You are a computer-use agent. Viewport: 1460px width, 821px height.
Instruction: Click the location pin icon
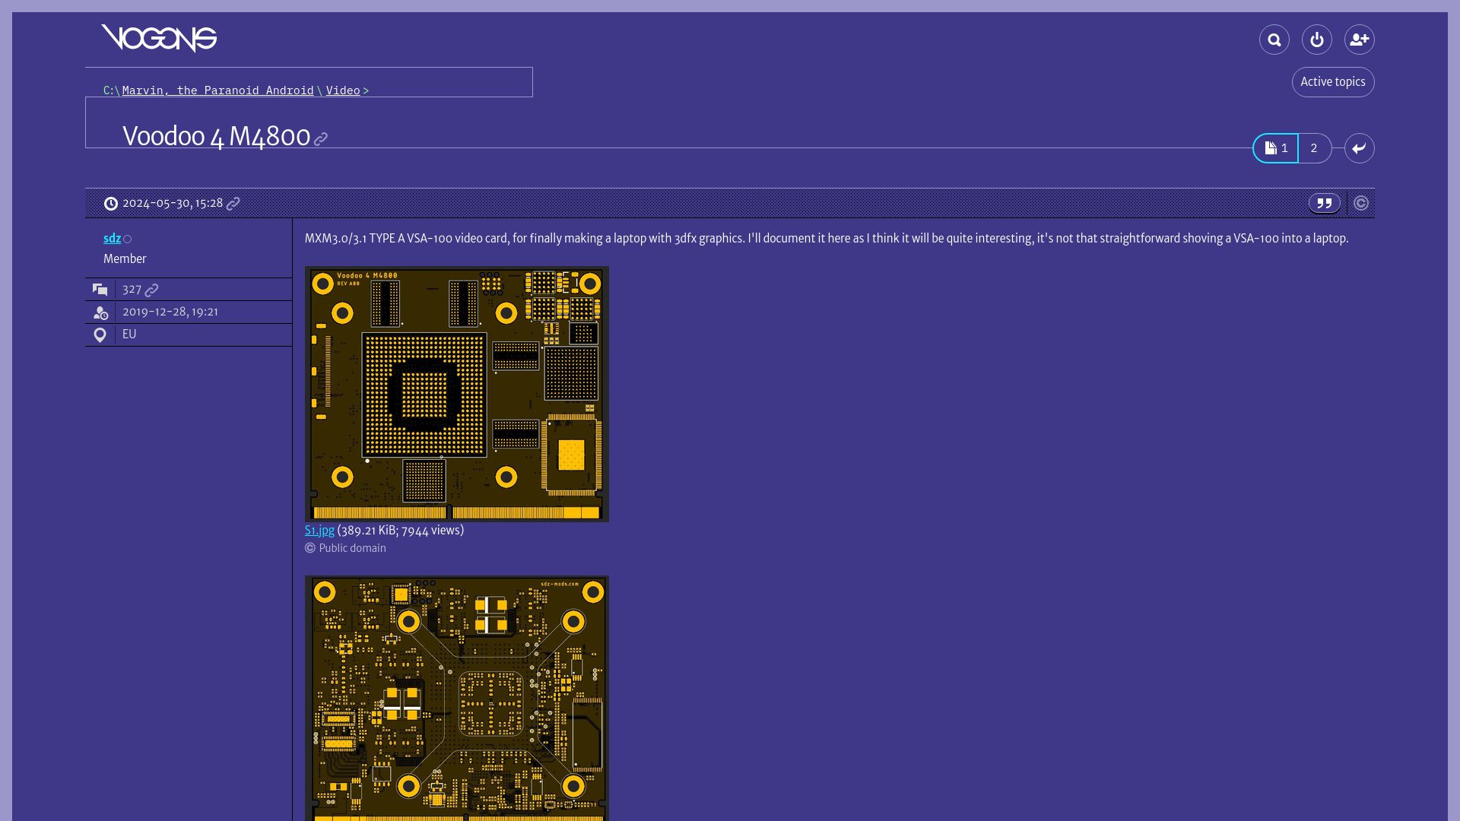pos(100,335)
